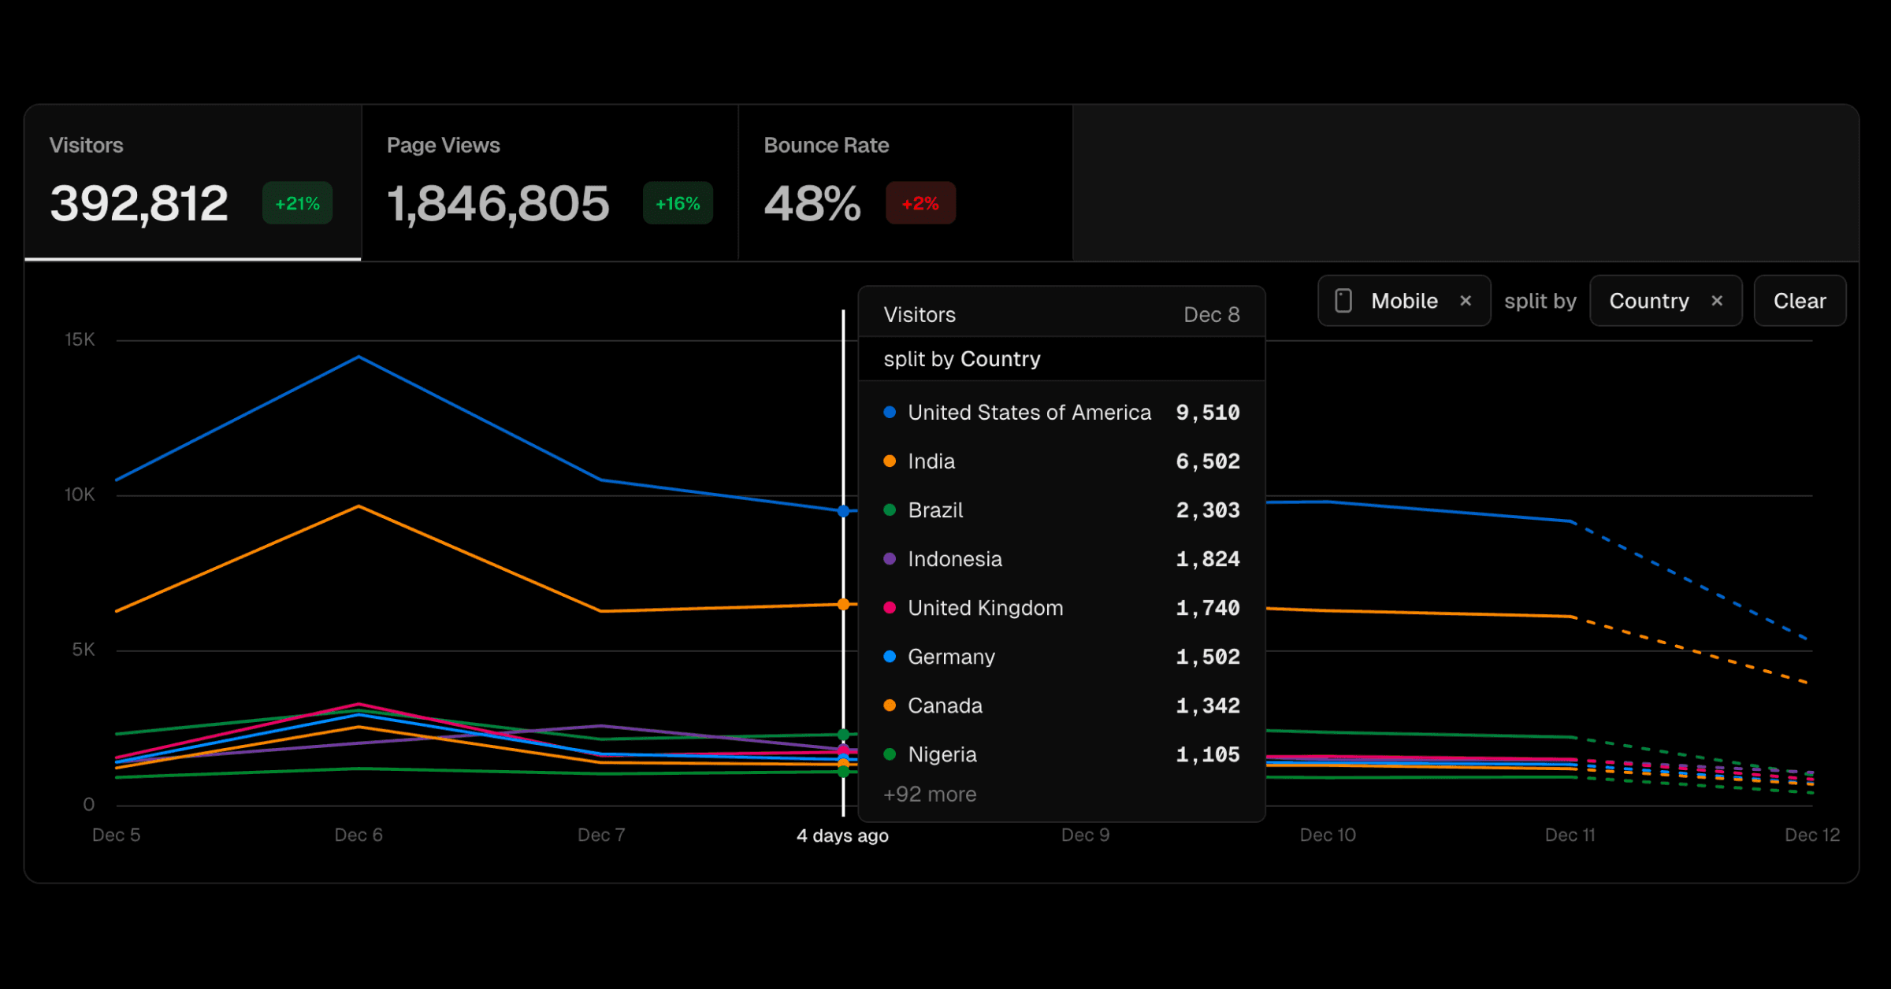
Task: Select the Indonesia purple legend dot
Action: pyautogui.click(x=890, y=558)
